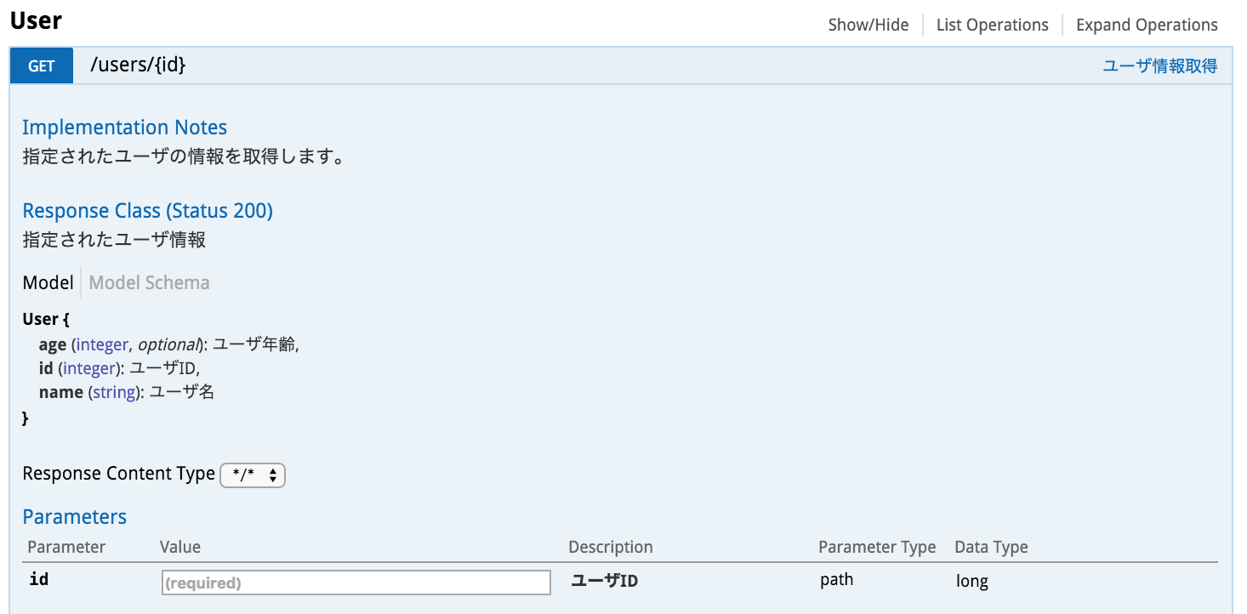Switch to the Model Schema tab
Image resolution: width=1247 pixels, height=614 pixels.
149,282
